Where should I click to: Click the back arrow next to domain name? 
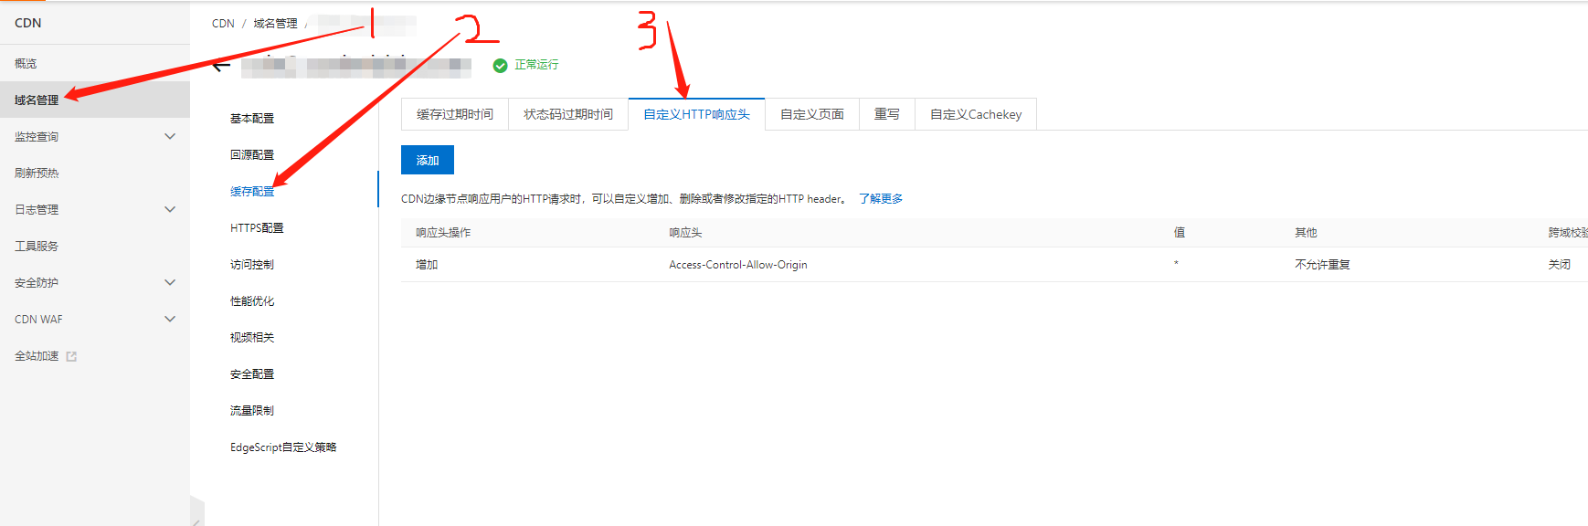pyautogui.click(x=221, y=66)
